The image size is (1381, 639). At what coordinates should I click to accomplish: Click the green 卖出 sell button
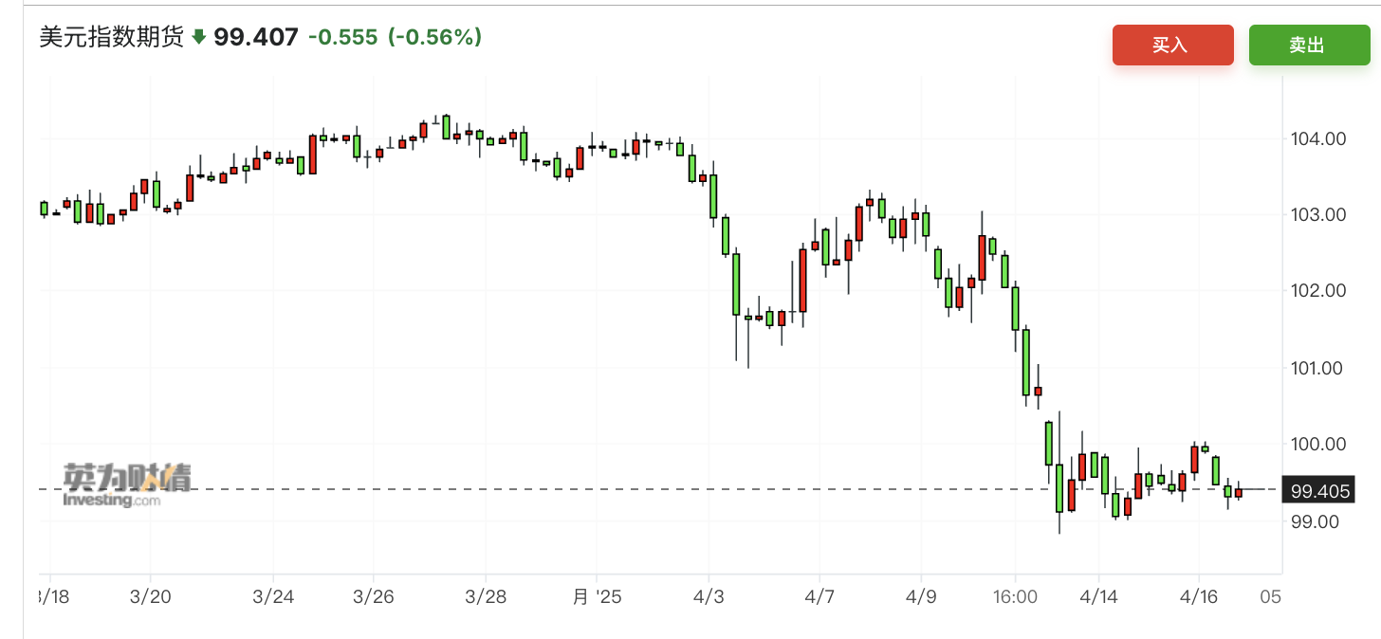coord(1309,45)
